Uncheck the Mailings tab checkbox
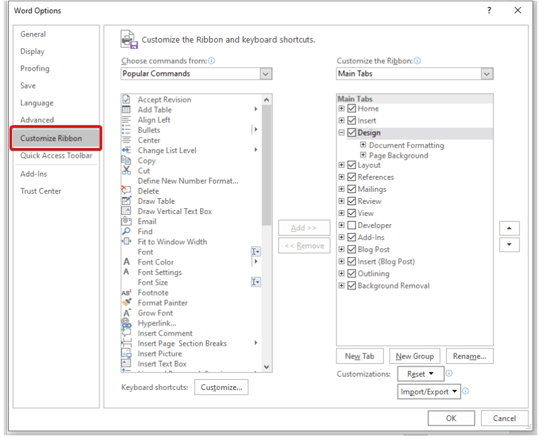The image size is (543, 440). (351, 189)
